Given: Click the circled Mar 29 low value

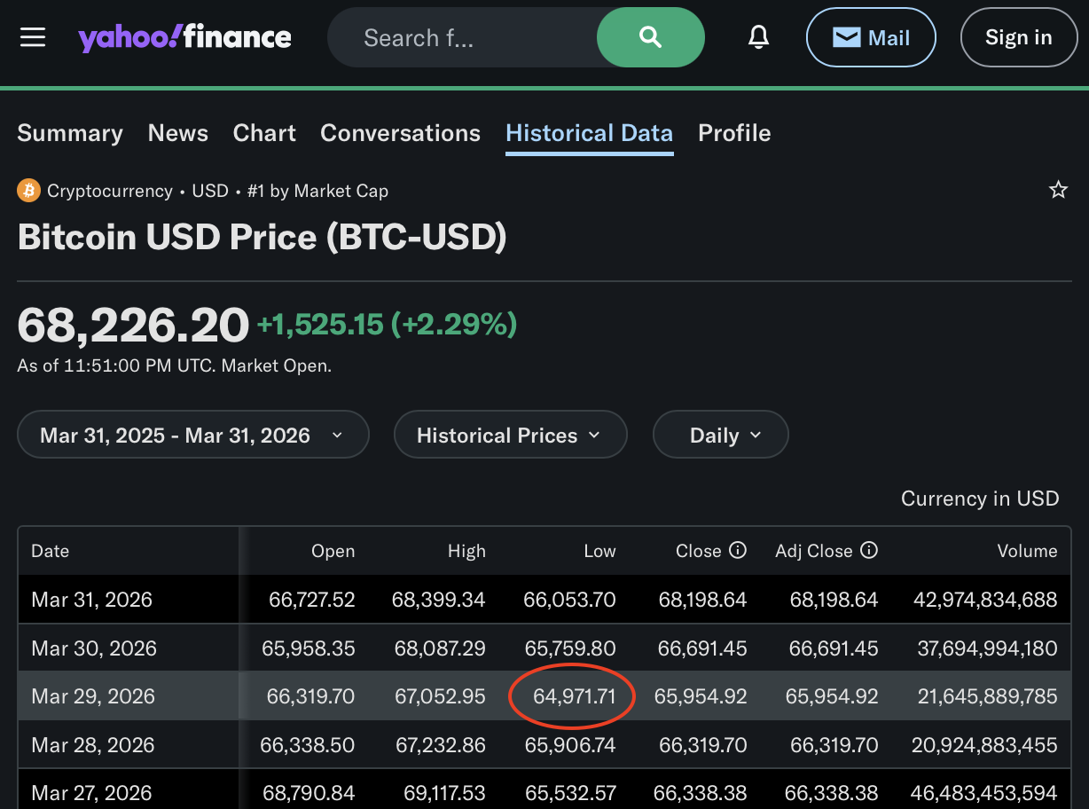Looking at the screenshot, I should click(x=574, y=696).
